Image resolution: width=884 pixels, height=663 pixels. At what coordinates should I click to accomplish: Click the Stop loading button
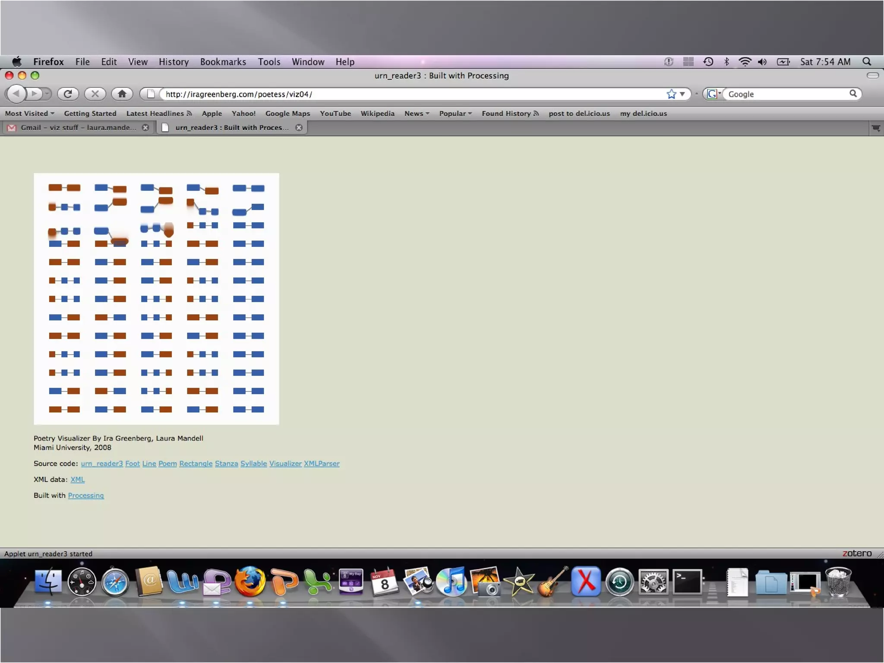click(x=95, y=94)
